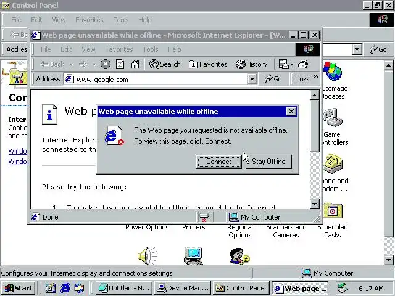Open the Control Panel Help menu
The width and height of the screenshot is (395, 296).
point(145,20)
